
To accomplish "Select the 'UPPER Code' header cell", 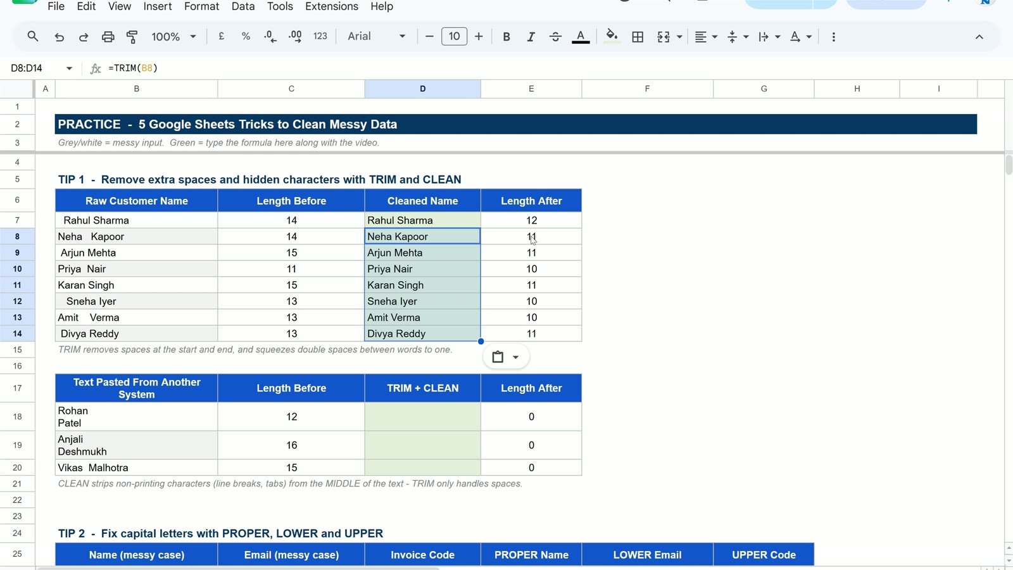I will [764, 555].
